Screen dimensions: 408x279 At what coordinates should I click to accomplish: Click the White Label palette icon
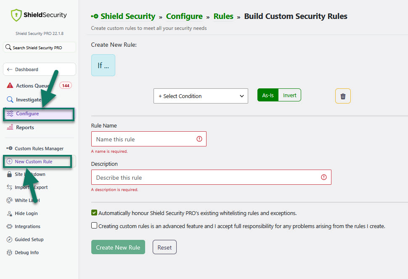(9, 200)
